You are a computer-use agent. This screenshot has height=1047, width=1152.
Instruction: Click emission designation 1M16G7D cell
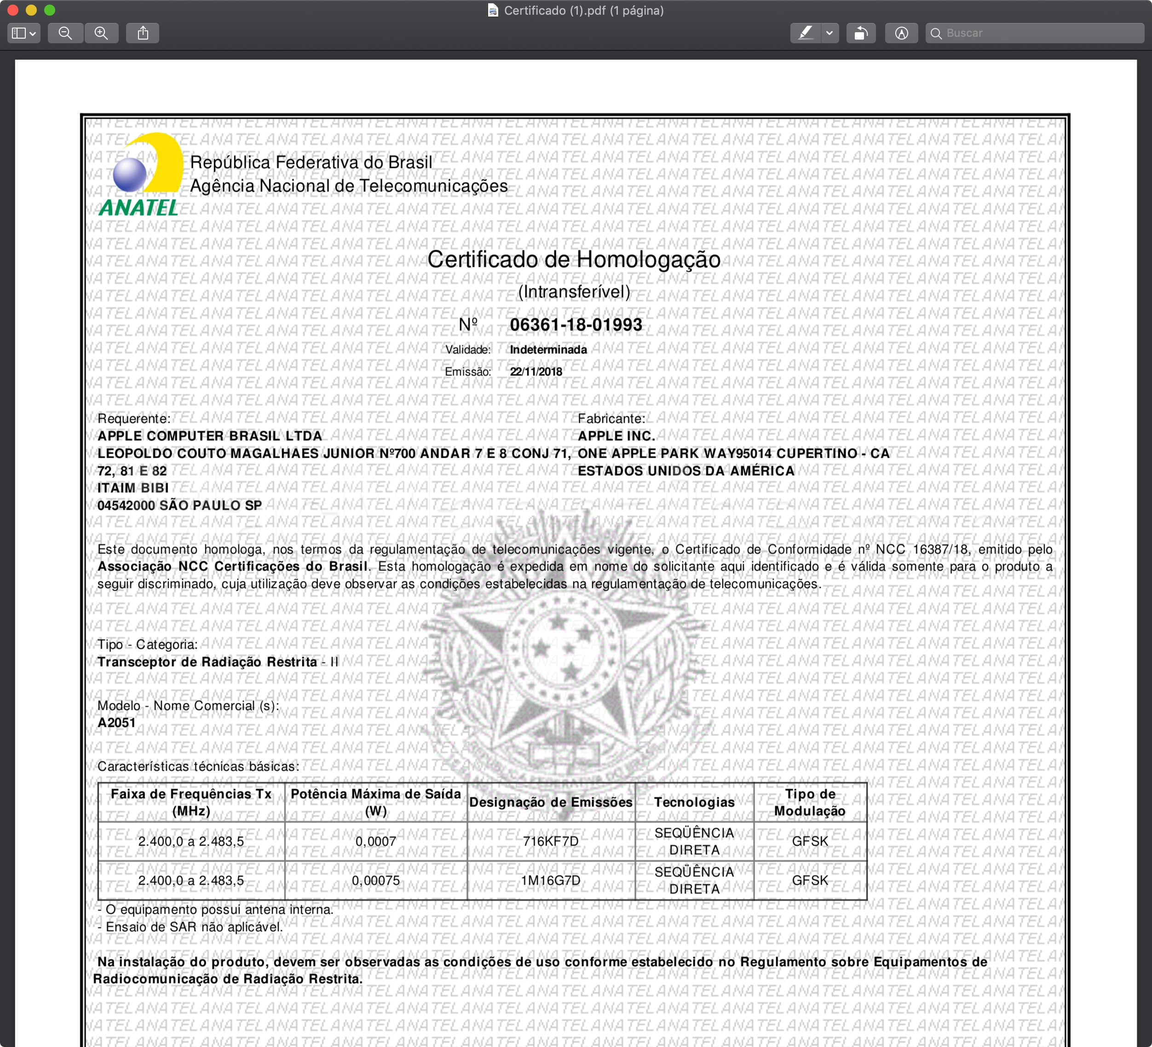pyautogui.click(x=551, y=880)
